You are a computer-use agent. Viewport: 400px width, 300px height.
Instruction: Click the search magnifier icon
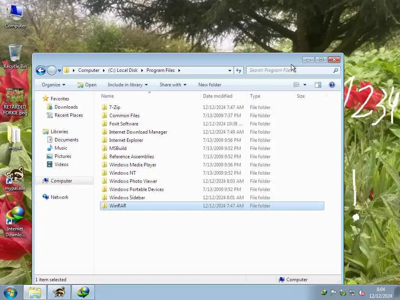[x=336, y=70]
